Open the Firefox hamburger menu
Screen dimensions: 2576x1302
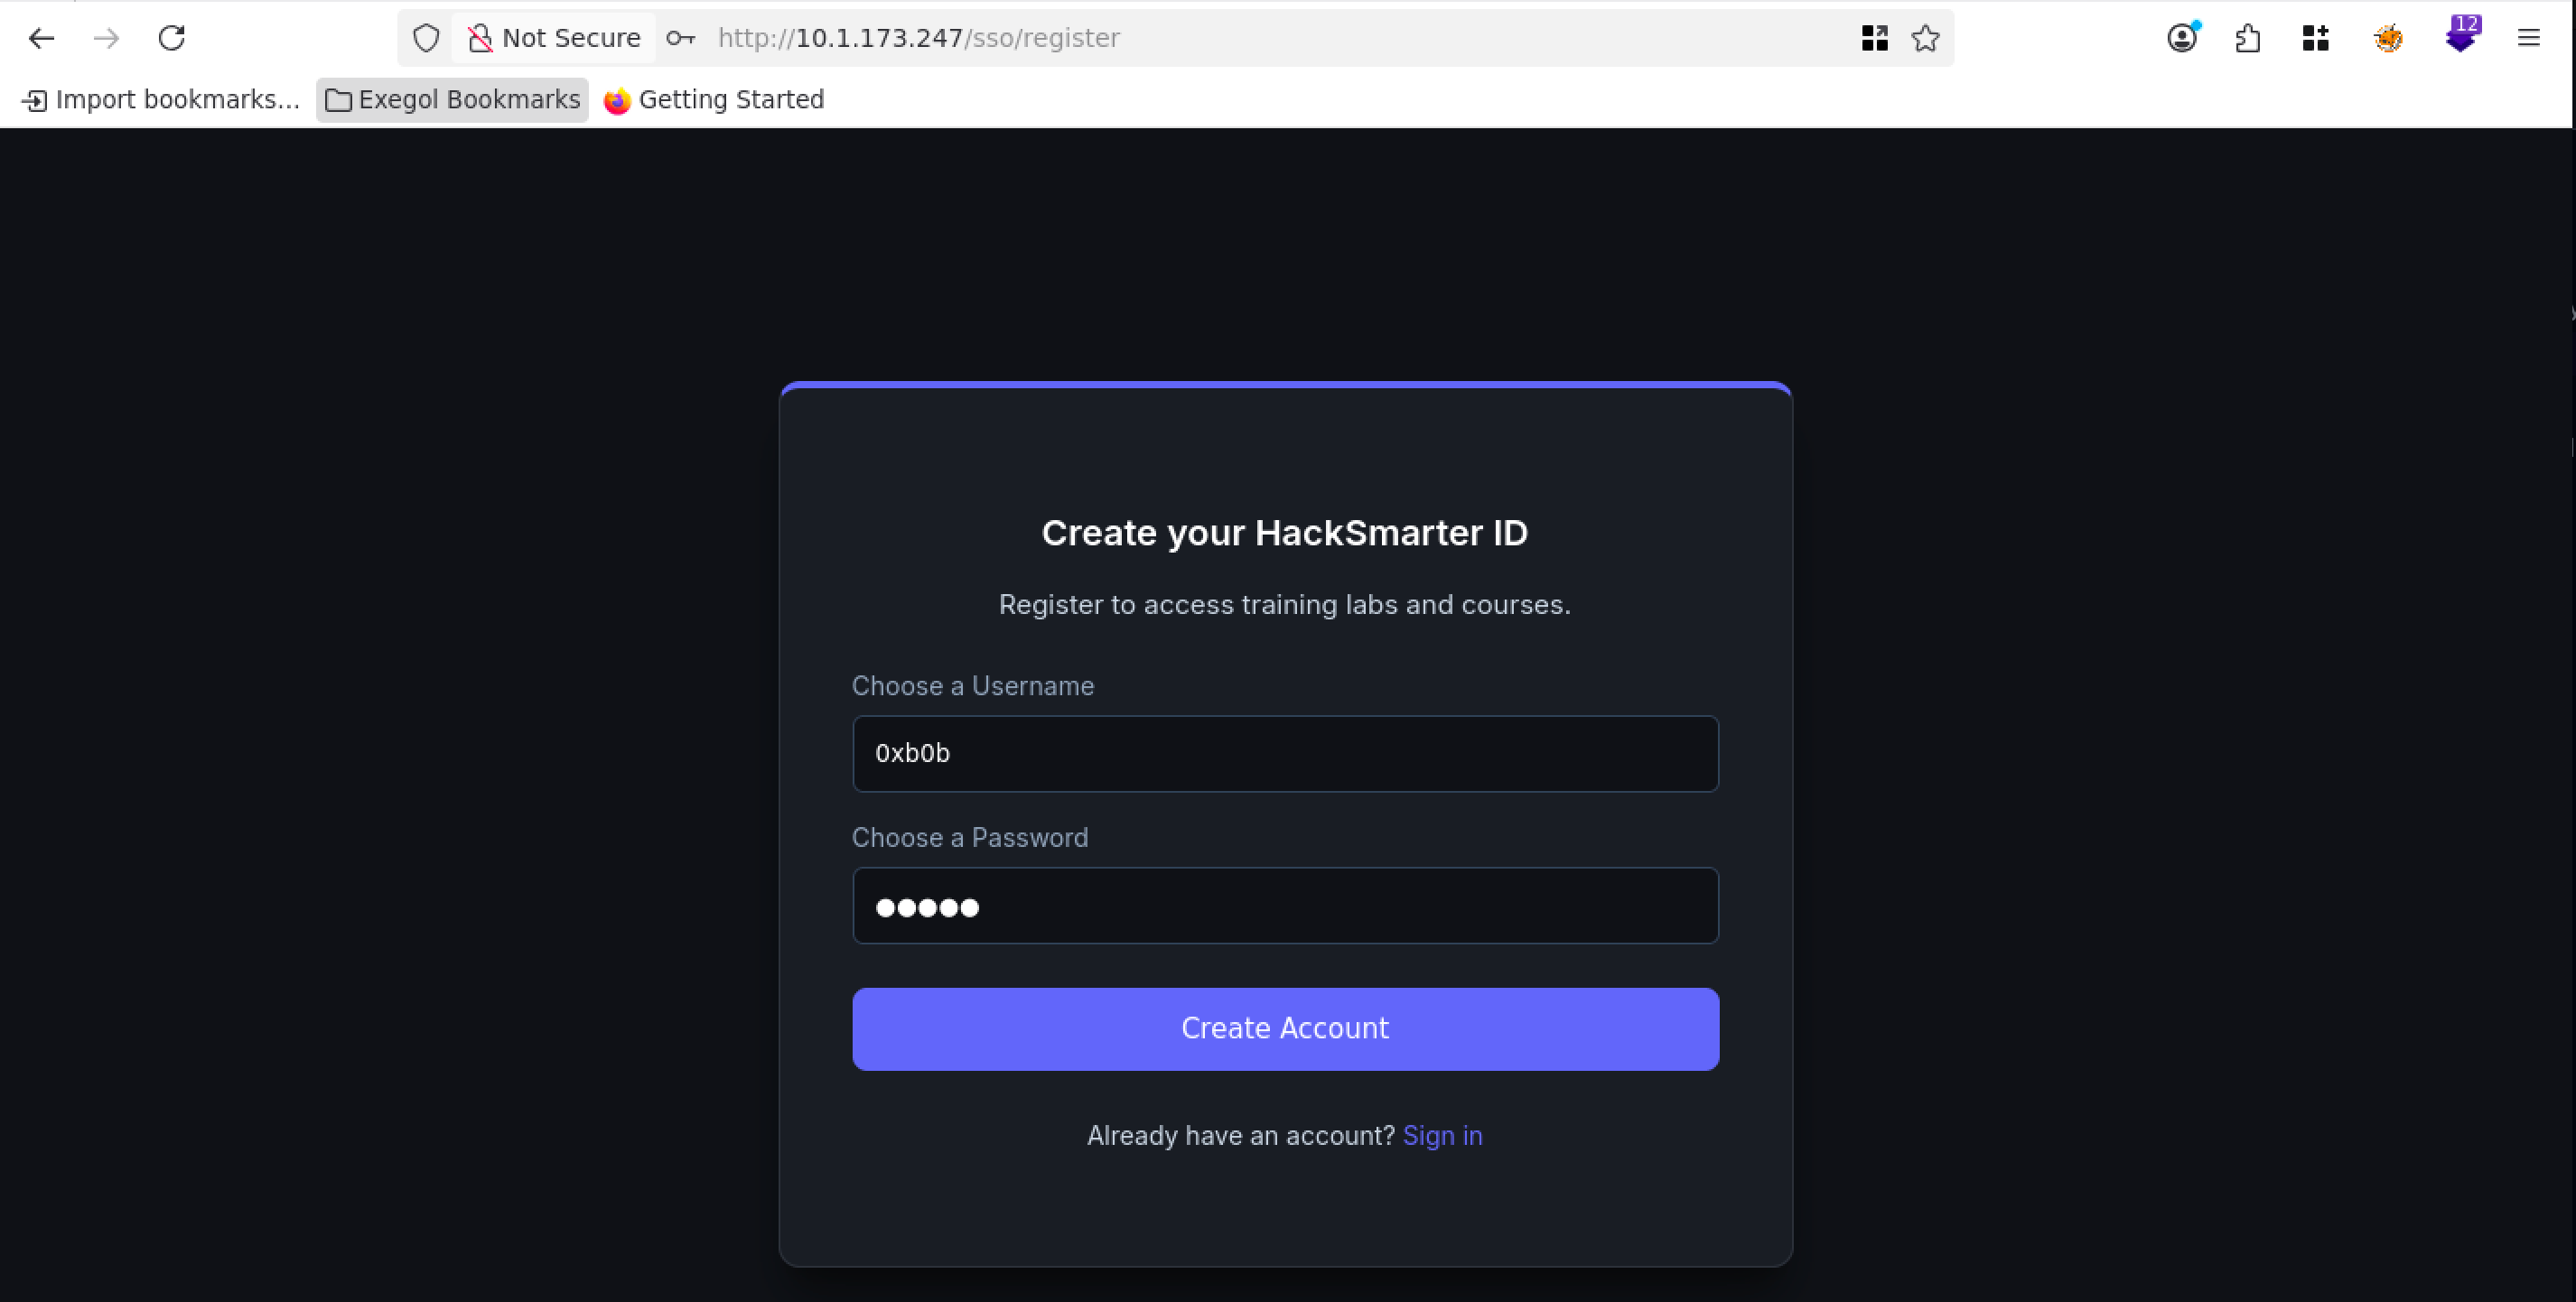click(2528, 38)
